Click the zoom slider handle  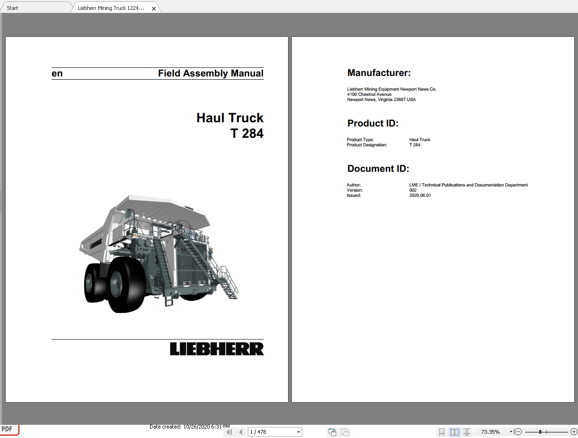coord(540,432)
